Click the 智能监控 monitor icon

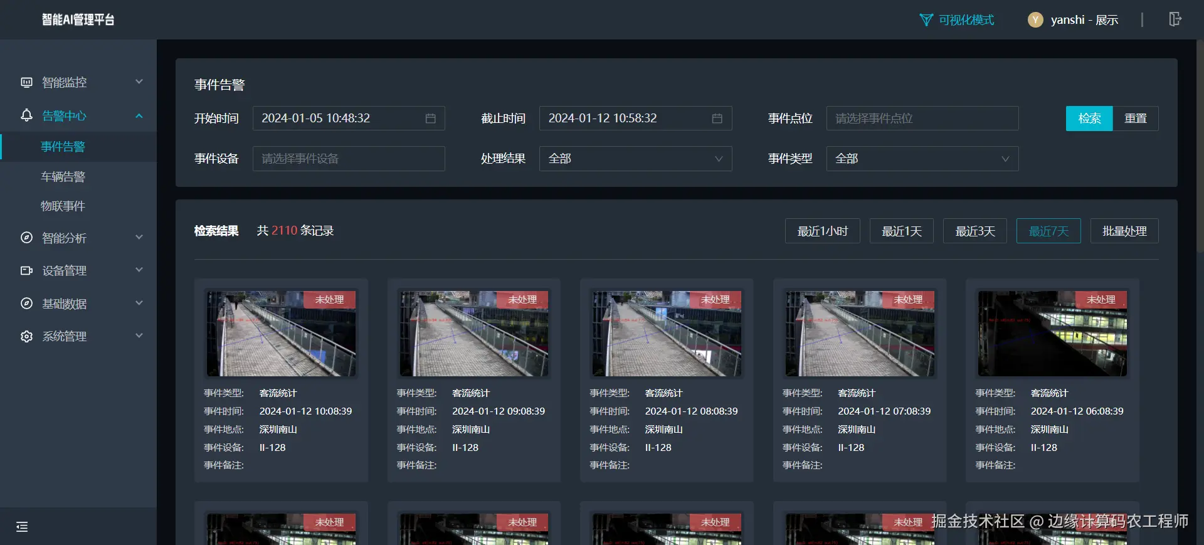[x=26, y=82]
